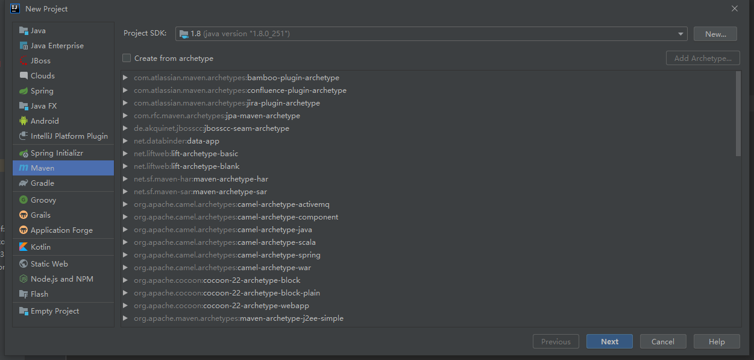The height and width of the screenshot is (360, 754).
Task: Click the Node.js and NPM icon
Action: click(x=24, y=279)
